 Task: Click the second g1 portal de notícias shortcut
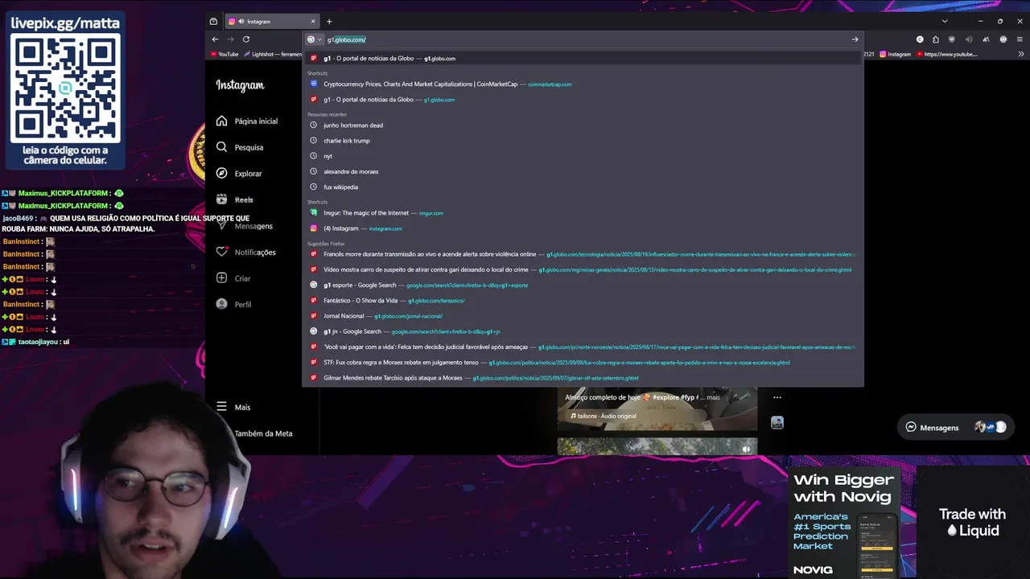point(583,100)
